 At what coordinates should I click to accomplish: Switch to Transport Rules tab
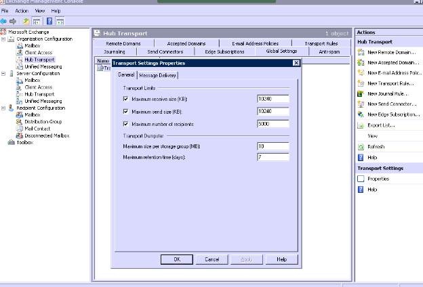tap(321, 43)
